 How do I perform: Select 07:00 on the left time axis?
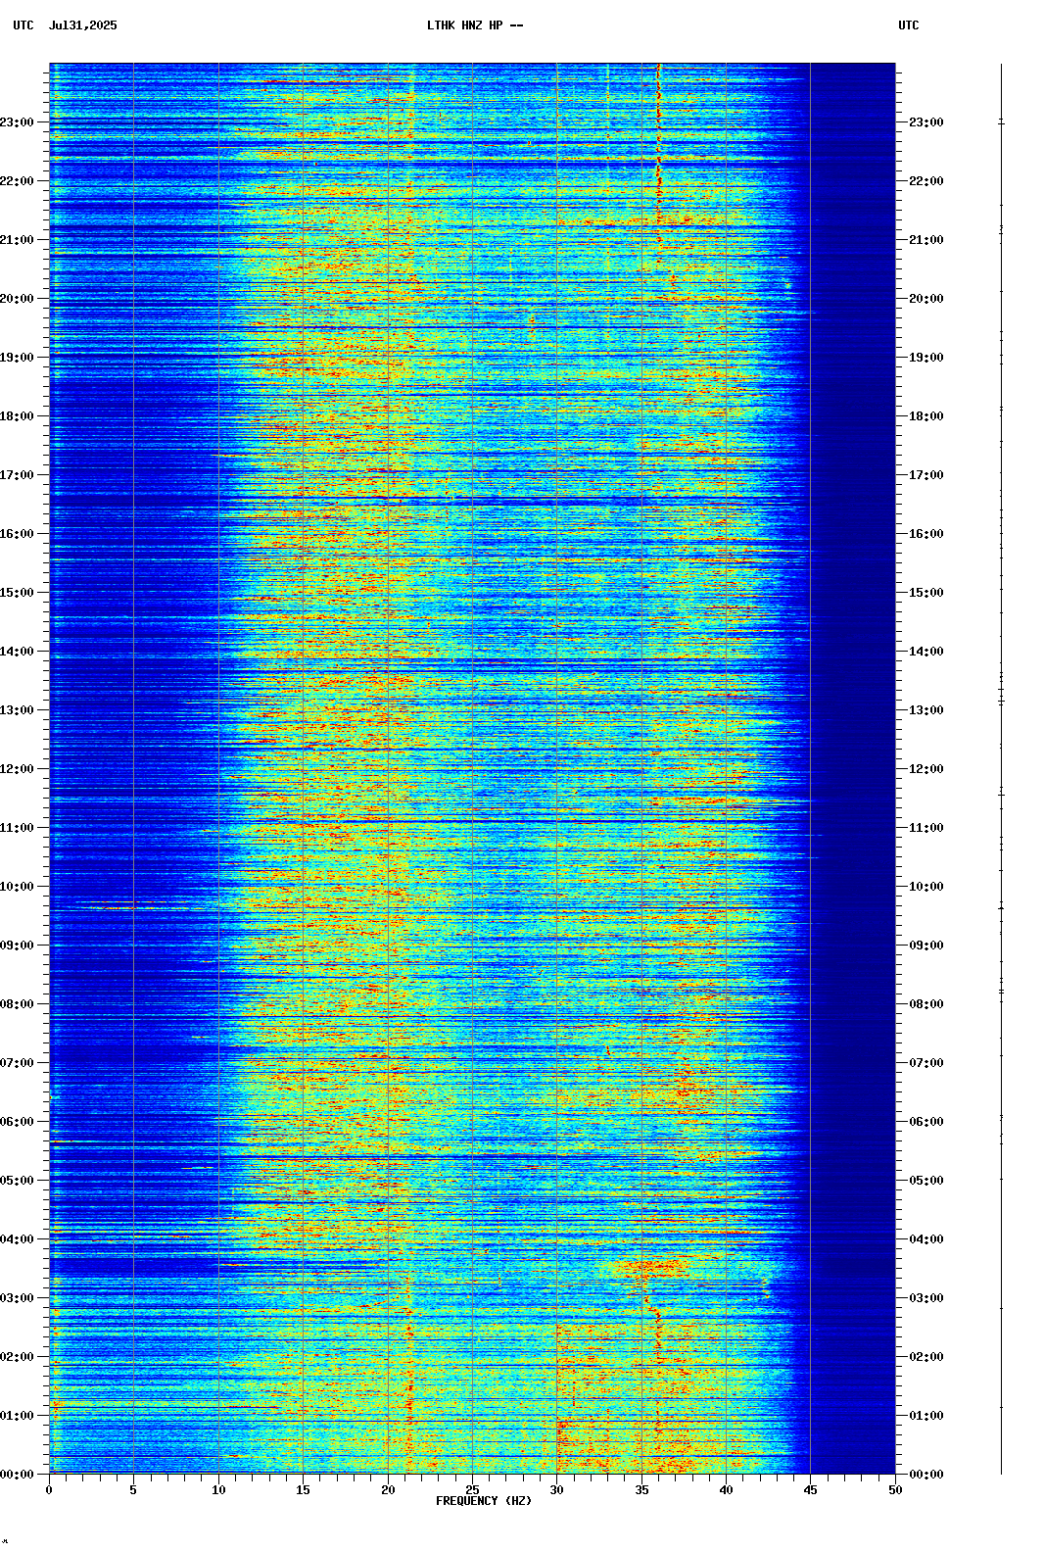pyautogui.click(x=17, y=1063)
